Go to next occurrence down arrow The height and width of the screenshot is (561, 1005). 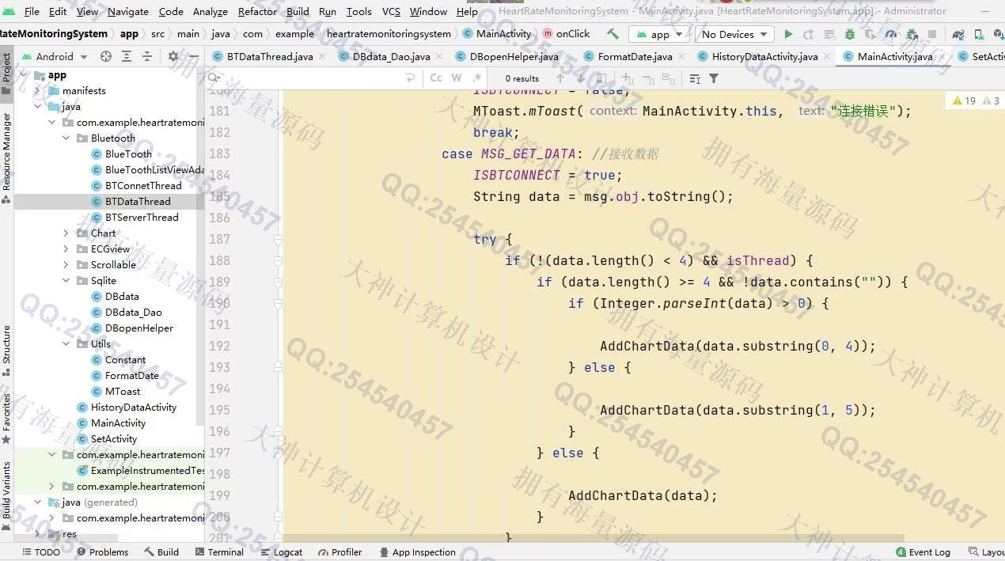[581, 78]
